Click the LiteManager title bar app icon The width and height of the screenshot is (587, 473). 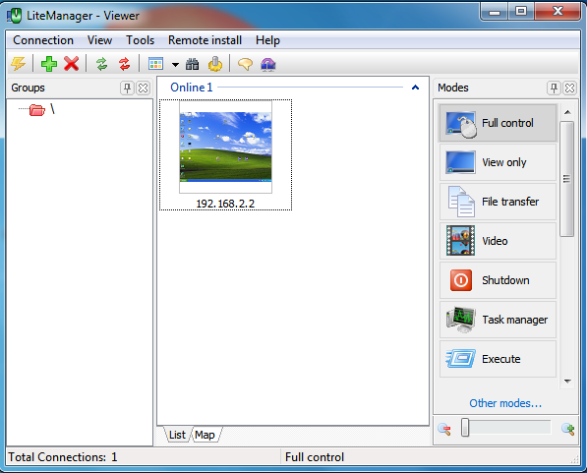coord(14,16)
